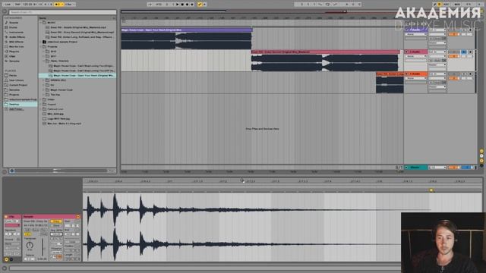Click the Seg. BPM value field
The height and width of the screenshot is (273, 486).
56,234
